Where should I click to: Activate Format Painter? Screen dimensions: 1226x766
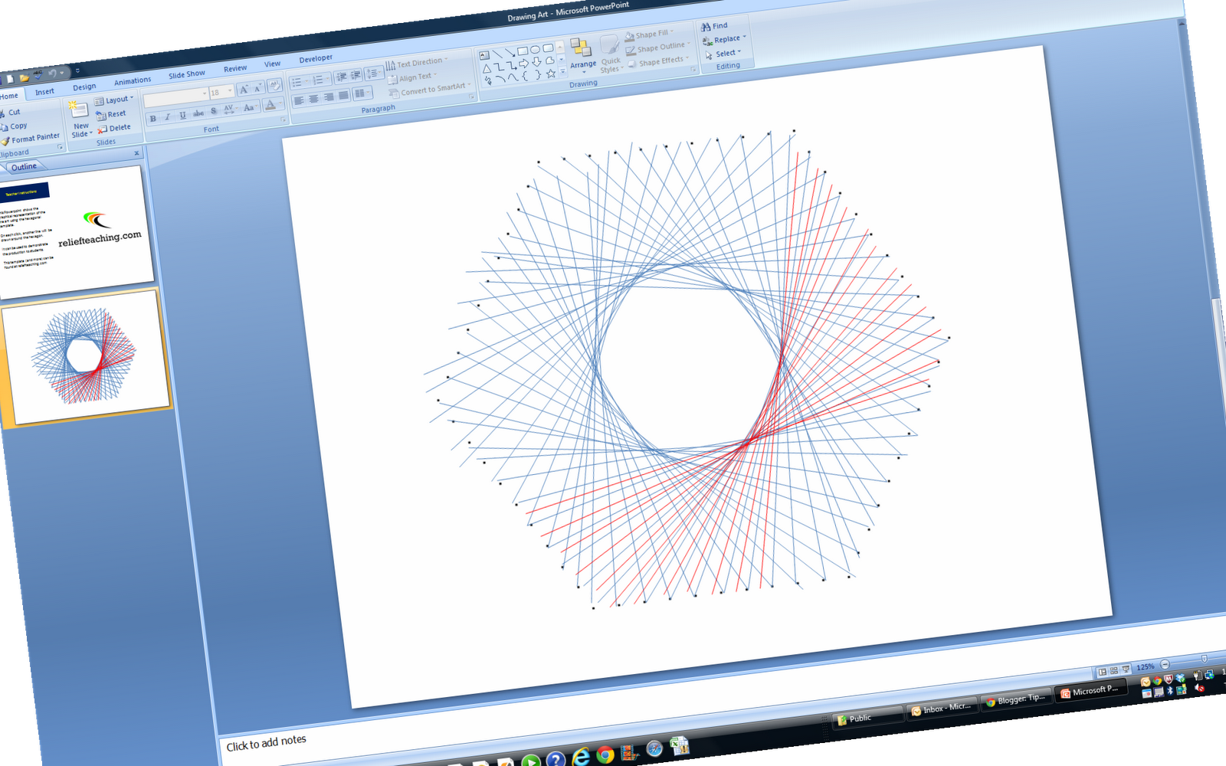(x=31, y=139)
